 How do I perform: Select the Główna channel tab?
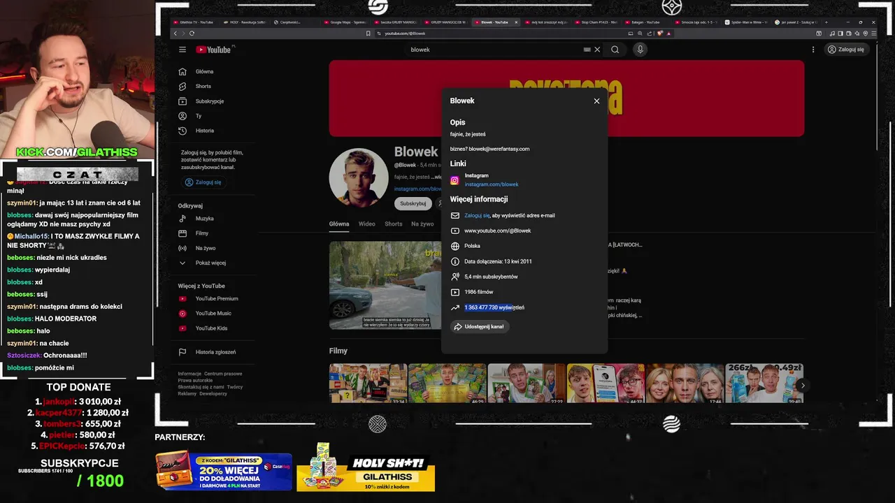[x=339, y=224]
